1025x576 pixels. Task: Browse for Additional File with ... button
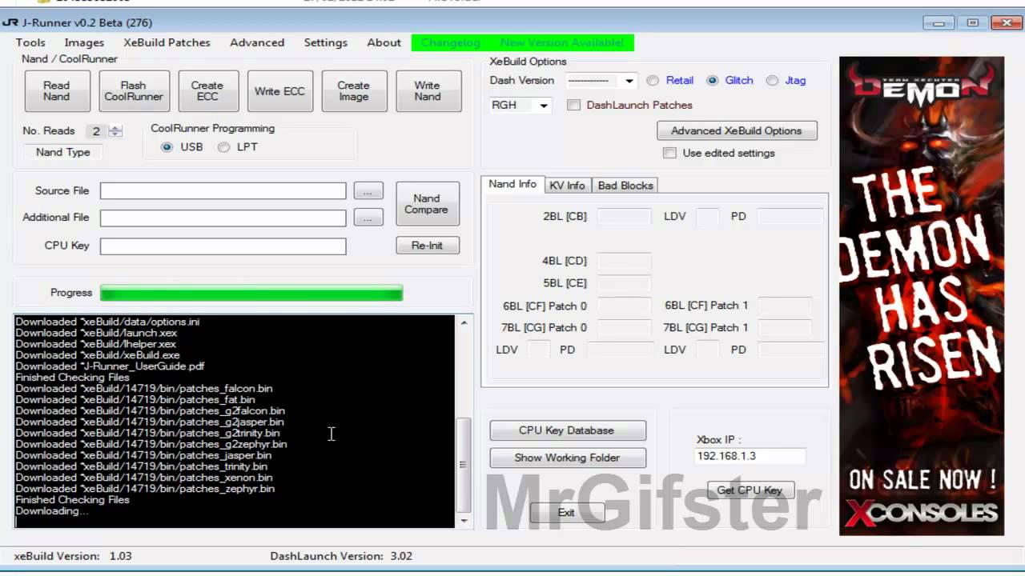[x=368, y=218]
